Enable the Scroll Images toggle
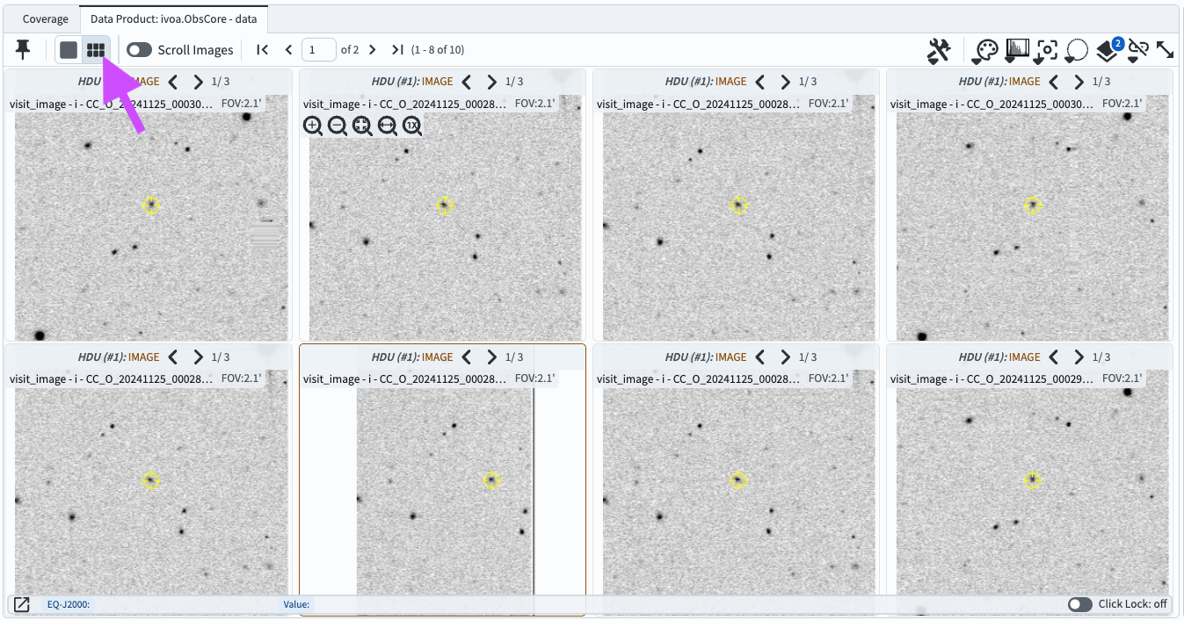The height and width of the screenshot is (620, 1184). click(139, 49)
